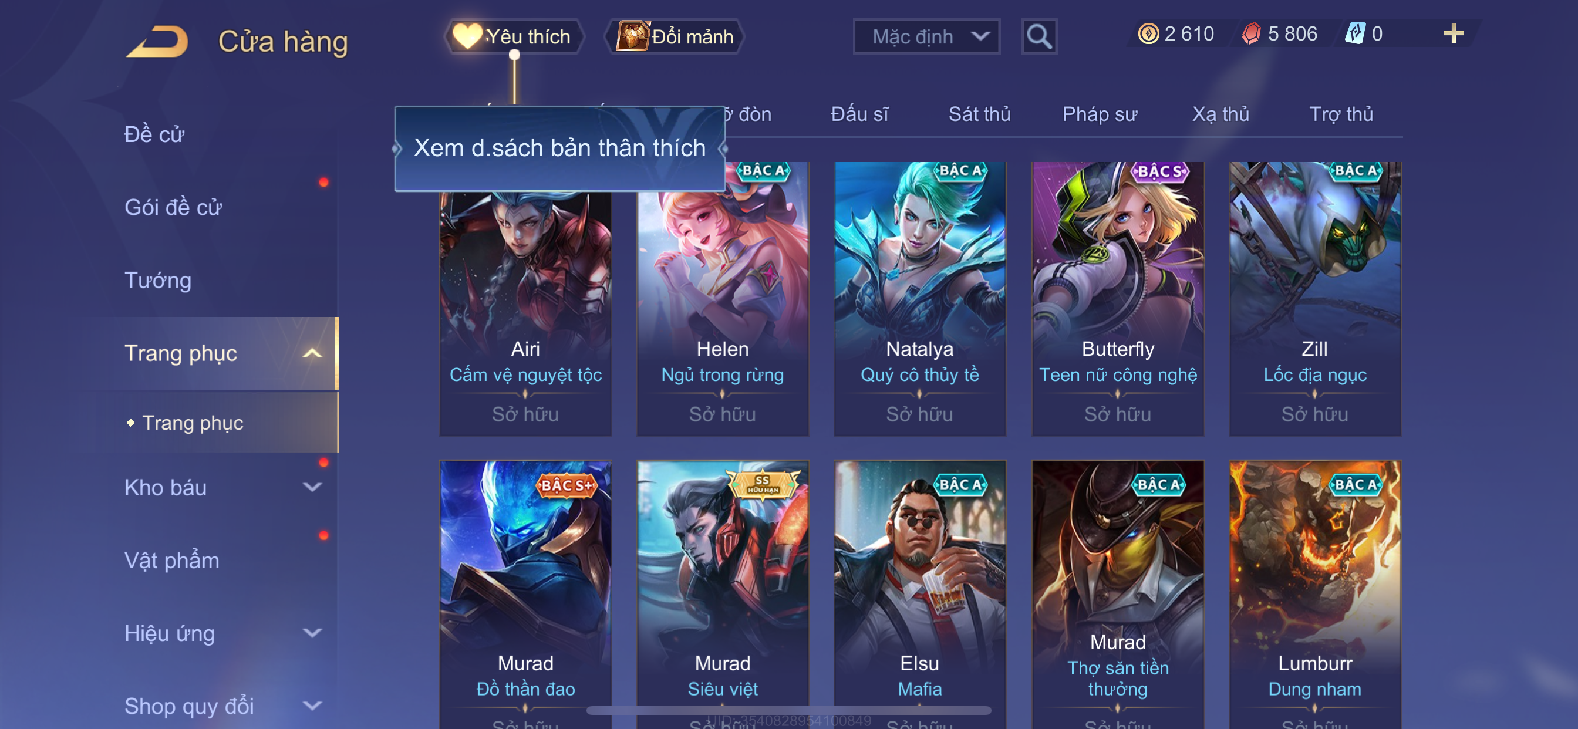
Task: Go back using the golden return arrow
Action: [x=157, y=42]
